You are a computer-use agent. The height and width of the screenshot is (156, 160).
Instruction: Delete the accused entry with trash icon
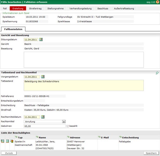pyautogui.click(x=12, y=141)
